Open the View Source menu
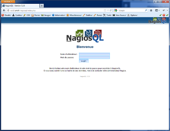This screenshot has height=131, width=170. (x=119, y=15)
